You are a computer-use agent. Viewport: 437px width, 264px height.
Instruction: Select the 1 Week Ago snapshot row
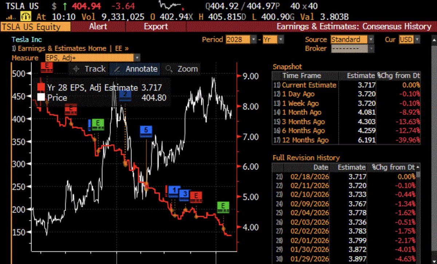pos(346,103)
